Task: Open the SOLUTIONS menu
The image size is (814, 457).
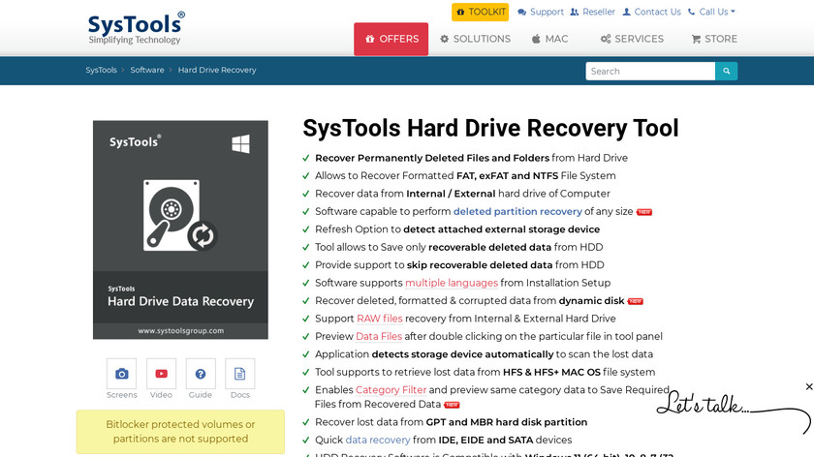Action: 475,39
